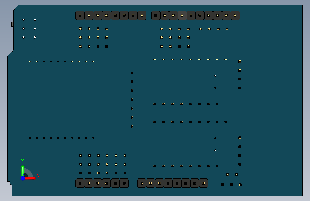Select the ten-pin header strip on the top edge

(196, 15)
